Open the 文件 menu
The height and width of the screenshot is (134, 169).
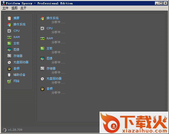coord(5,8)
